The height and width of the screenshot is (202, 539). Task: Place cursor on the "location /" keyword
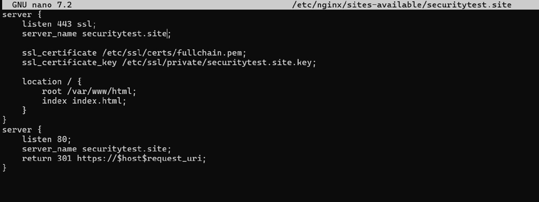(x=42, y=82)
